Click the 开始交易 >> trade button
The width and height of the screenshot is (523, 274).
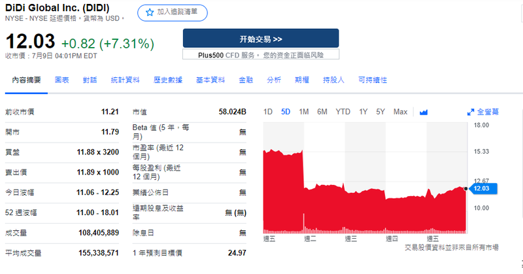(261, 39)
